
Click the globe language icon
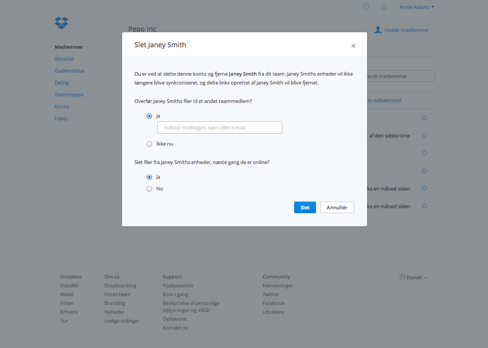tap(402, 277)
